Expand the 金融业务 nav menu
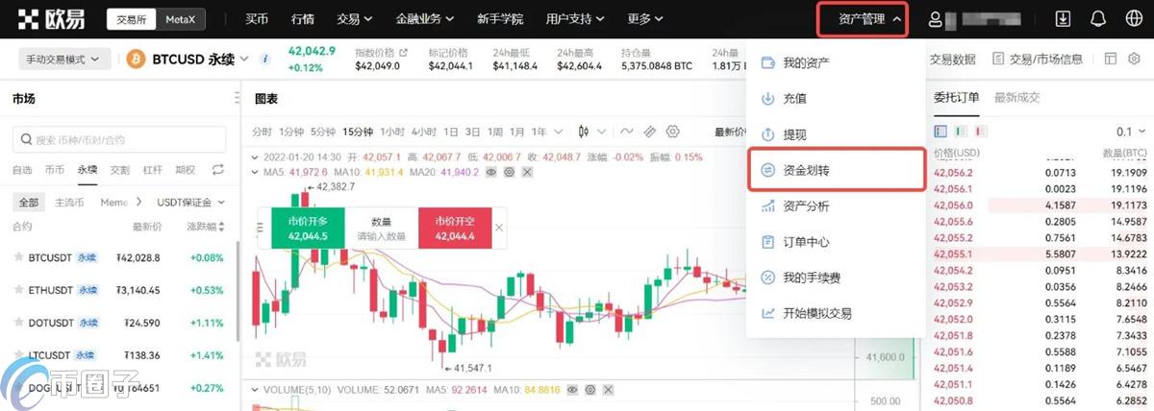This screenshot has width=1154, height=411. tap(425, 19)
